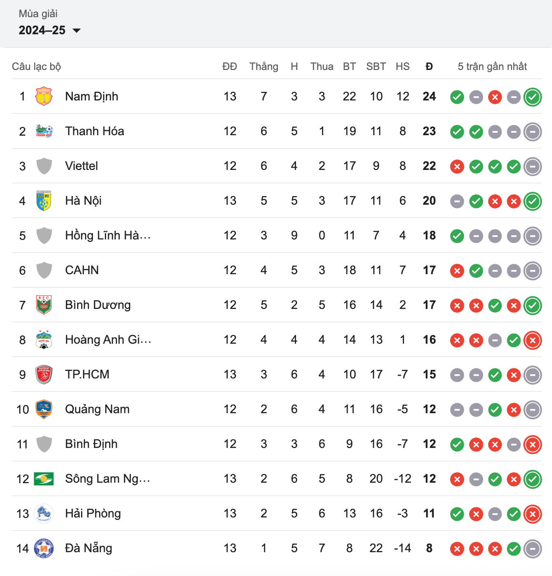Click Thanh Hóa's latest draw indicator
552x576 pixels.
point(532,132)
